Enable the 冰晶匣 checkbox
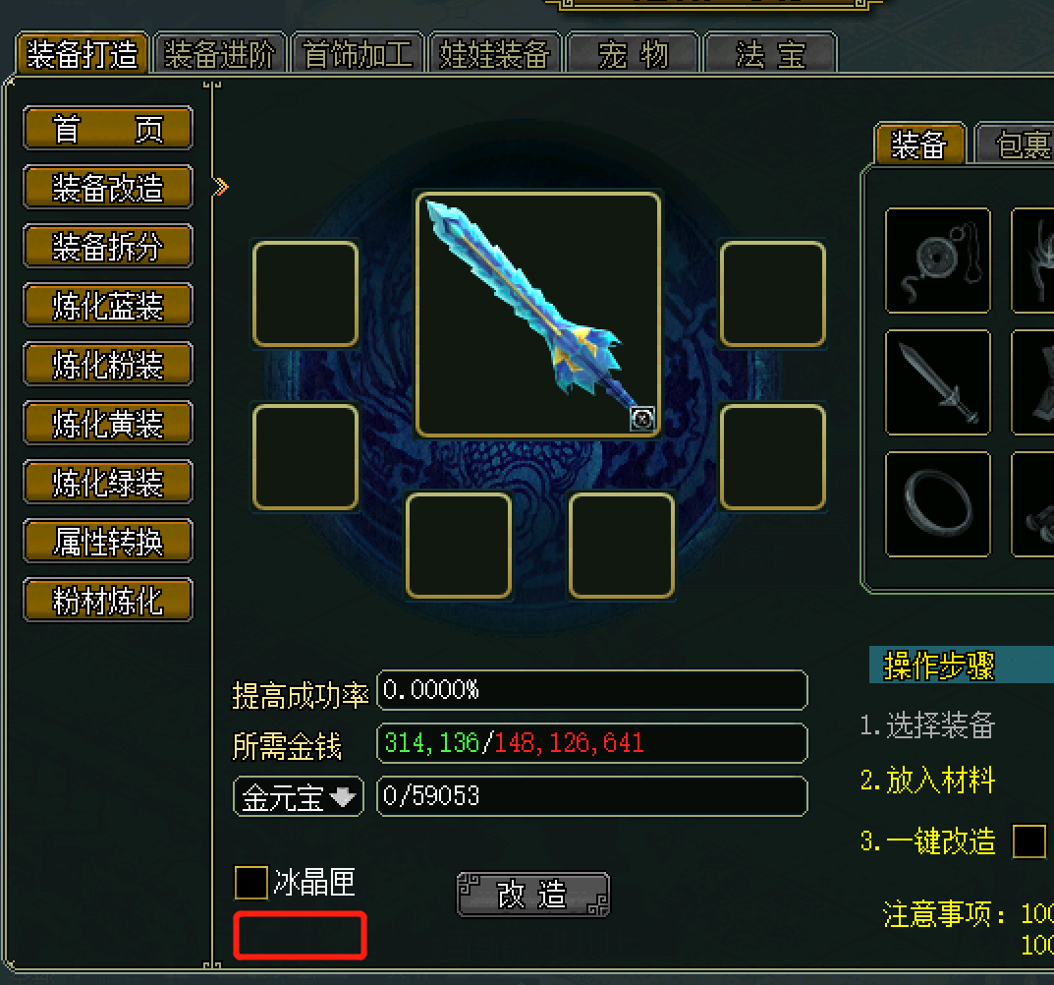1054x985 pixels. 250,882
